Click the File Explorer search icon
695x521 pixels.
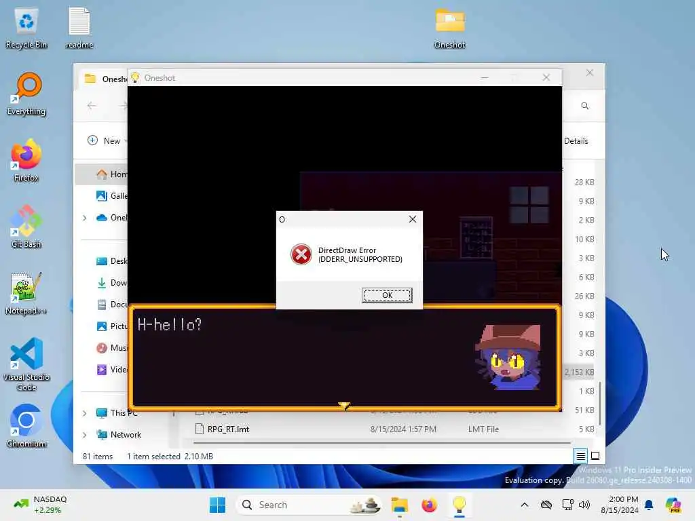click(584, 106)
